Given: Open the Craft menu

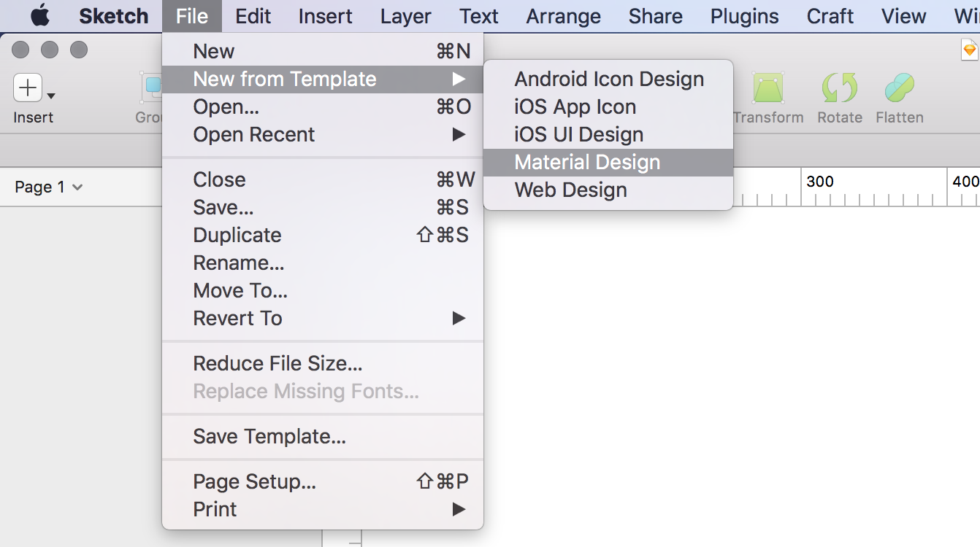Looking at the screenshot, I should point(830,15).
